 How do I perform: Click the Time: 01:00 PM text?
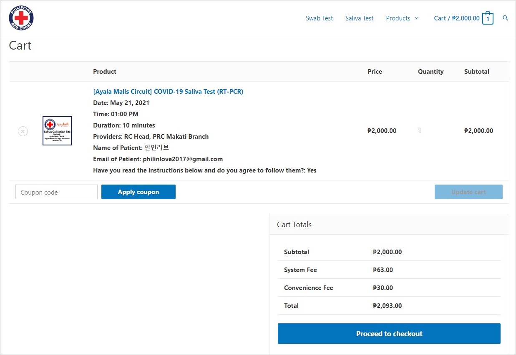(116, 114)
